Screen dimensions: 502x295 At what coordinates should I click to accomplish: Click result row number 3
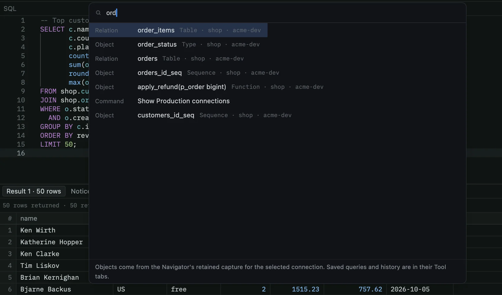[10, 254]
